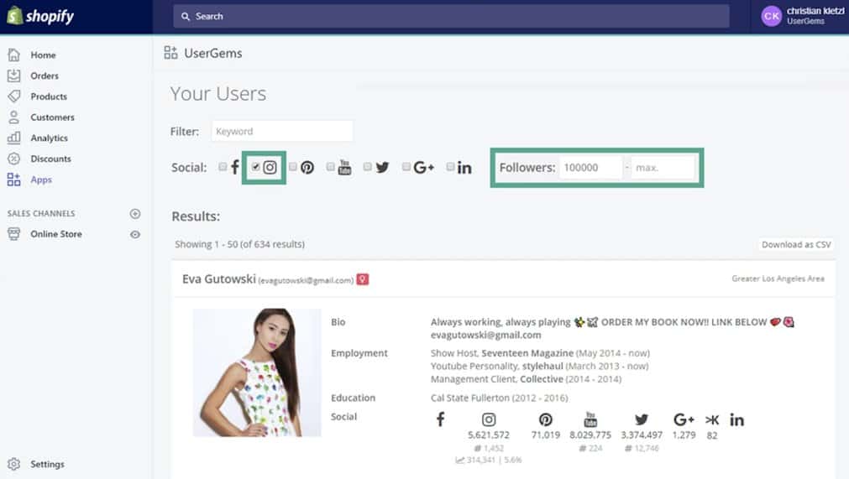Open Eva's Klout profile icon

pyautogui.click(x=712, y=419)
